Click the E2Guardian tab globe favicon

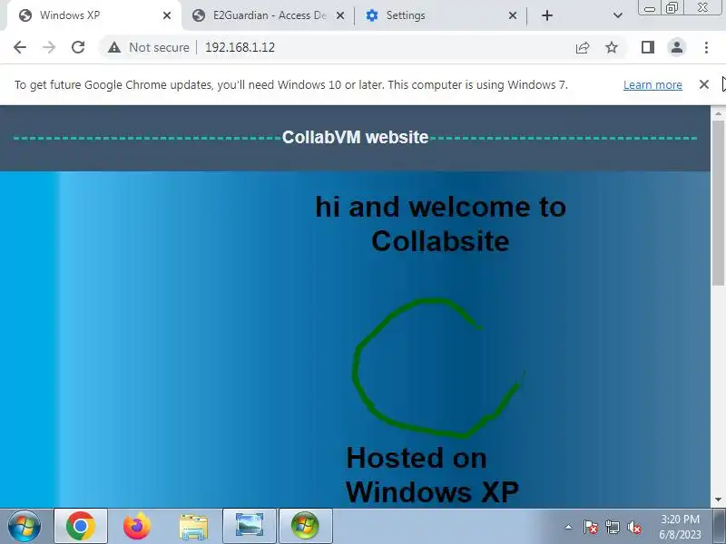click(199, 15)
